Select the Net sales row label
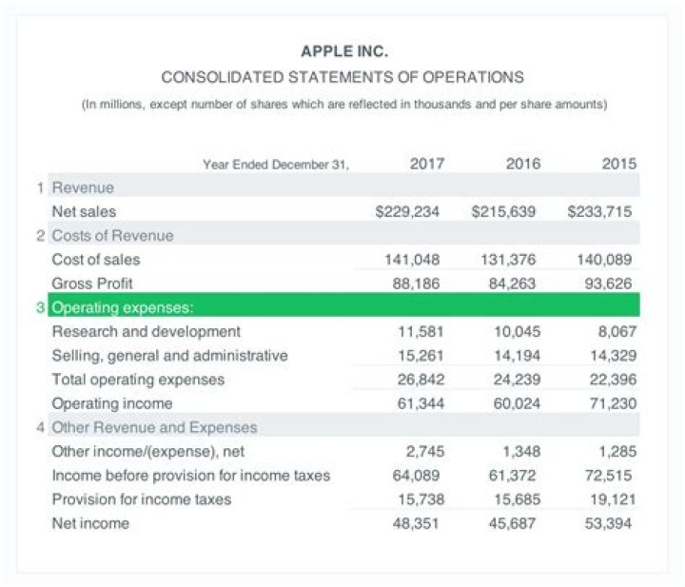This screenshot has width=685, height=587. pos(84,211)
